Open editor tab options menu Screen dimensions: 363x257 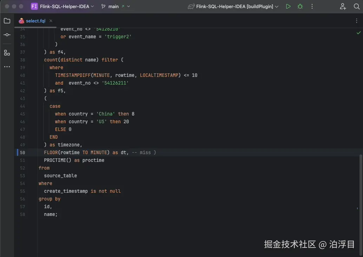(x=357, y=21)
